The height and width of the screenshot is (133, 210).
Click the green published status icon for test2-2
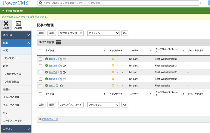pyautogui.click(x=46, y=72)
